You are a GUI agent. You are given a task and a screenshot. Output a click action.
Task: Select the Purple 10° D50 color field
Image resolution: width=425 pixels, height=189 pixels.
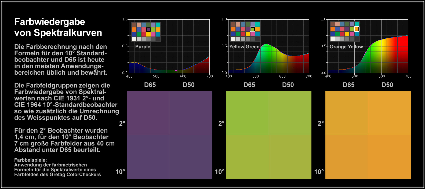click(191, 157)
